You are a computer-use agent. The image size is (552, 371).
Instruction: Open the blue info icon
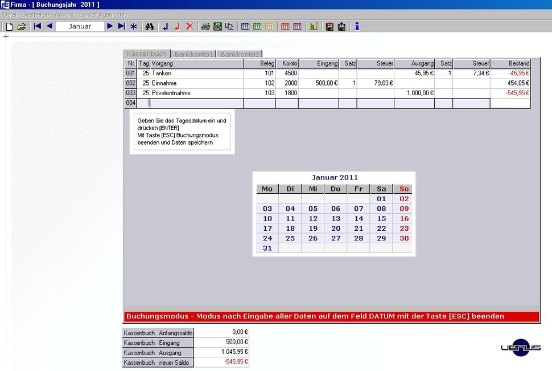pos(357,26)
